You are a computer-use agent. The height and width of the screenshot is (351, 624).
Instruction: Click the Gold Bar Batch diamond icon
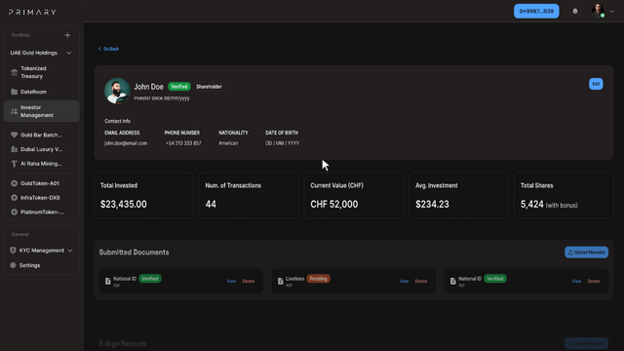(15, 135)
